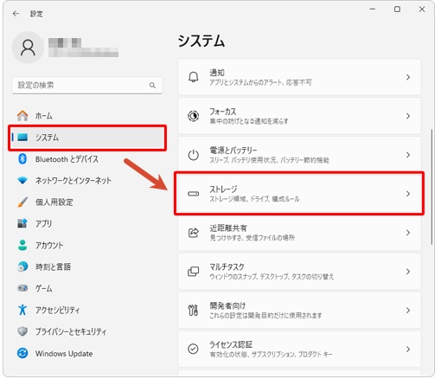
Task: Open the マルチタスク settings title
Action: click(227, 267)
